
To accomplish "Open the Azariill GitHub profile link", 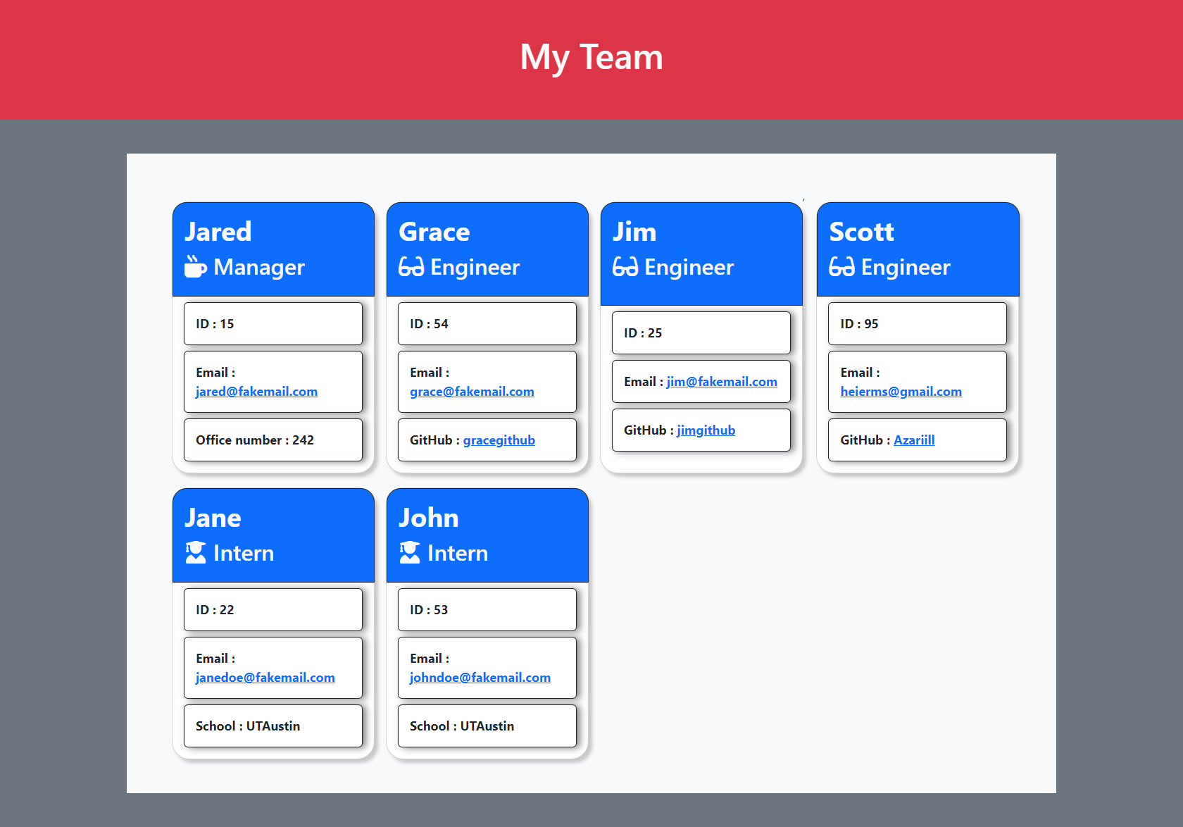I will click(x=914, y=440).
